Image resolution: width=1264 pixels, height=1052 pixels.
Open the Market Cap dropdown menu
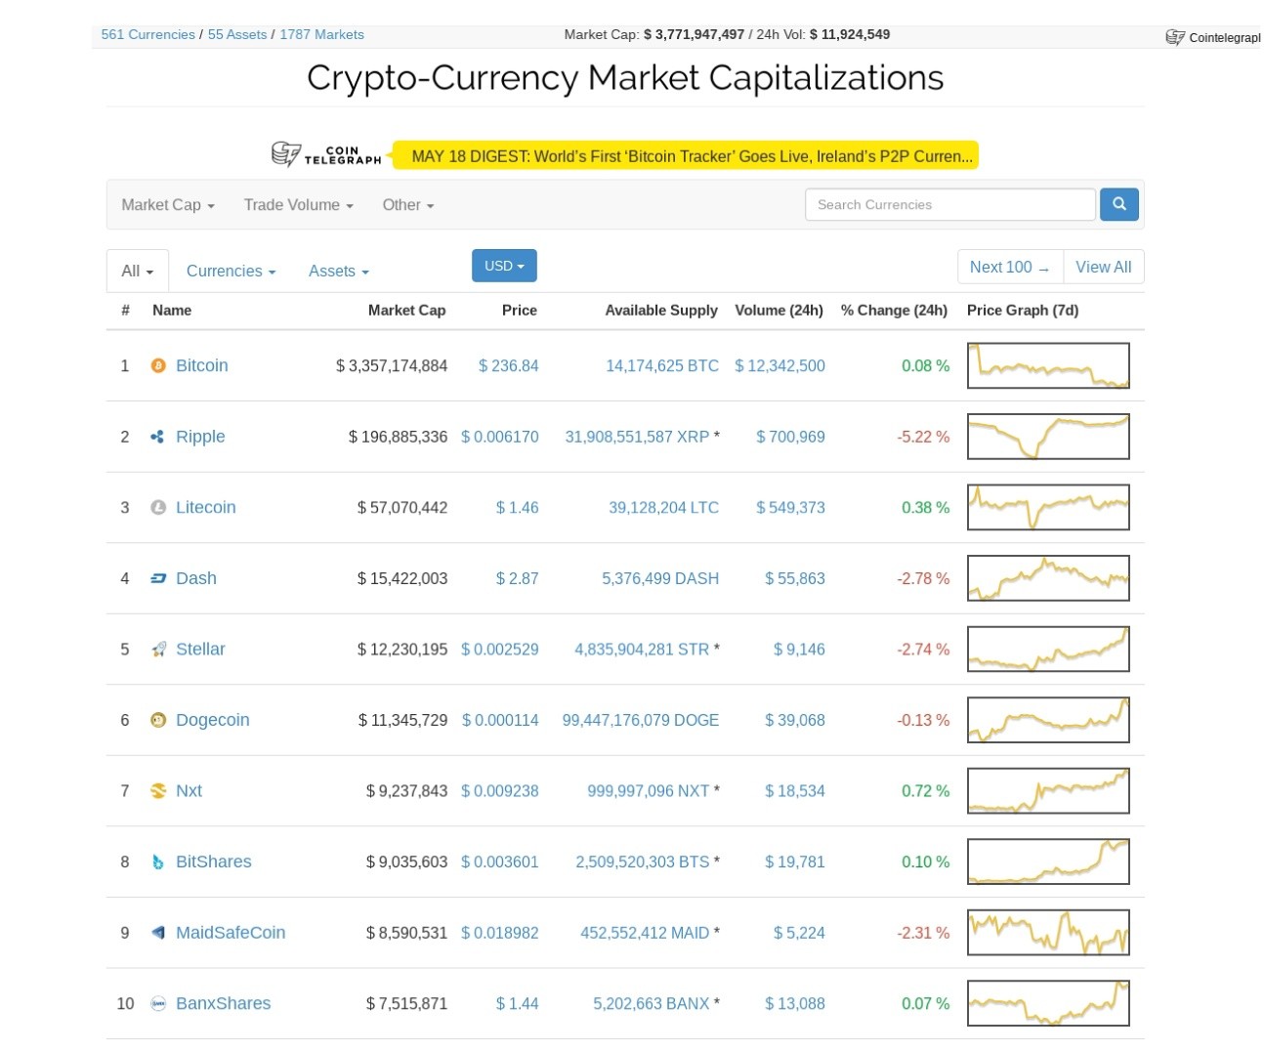pyautogui.click(x=167, y=205)
